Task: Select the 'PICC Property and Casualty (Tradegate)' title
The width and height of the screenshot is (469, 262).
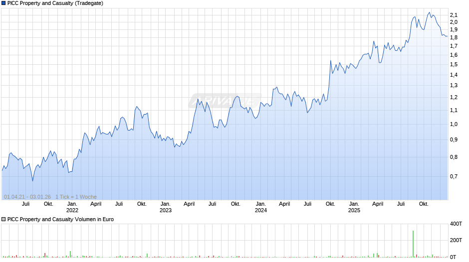Action: pos(55,3)
